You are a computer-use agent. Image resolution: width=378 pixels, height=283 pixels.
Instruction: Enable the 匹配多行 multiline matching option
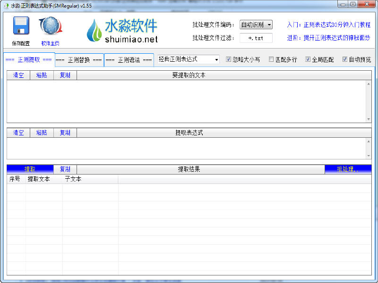[x=271, y=59]
